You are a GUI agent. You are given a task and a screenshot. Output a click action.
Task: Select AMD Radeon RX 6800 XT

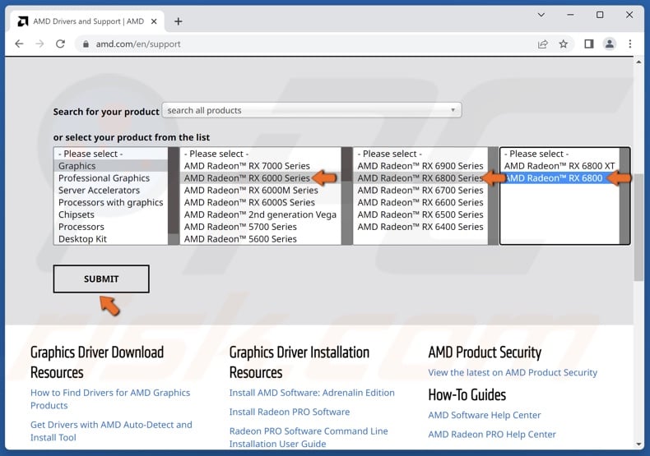tap(560, 166)
